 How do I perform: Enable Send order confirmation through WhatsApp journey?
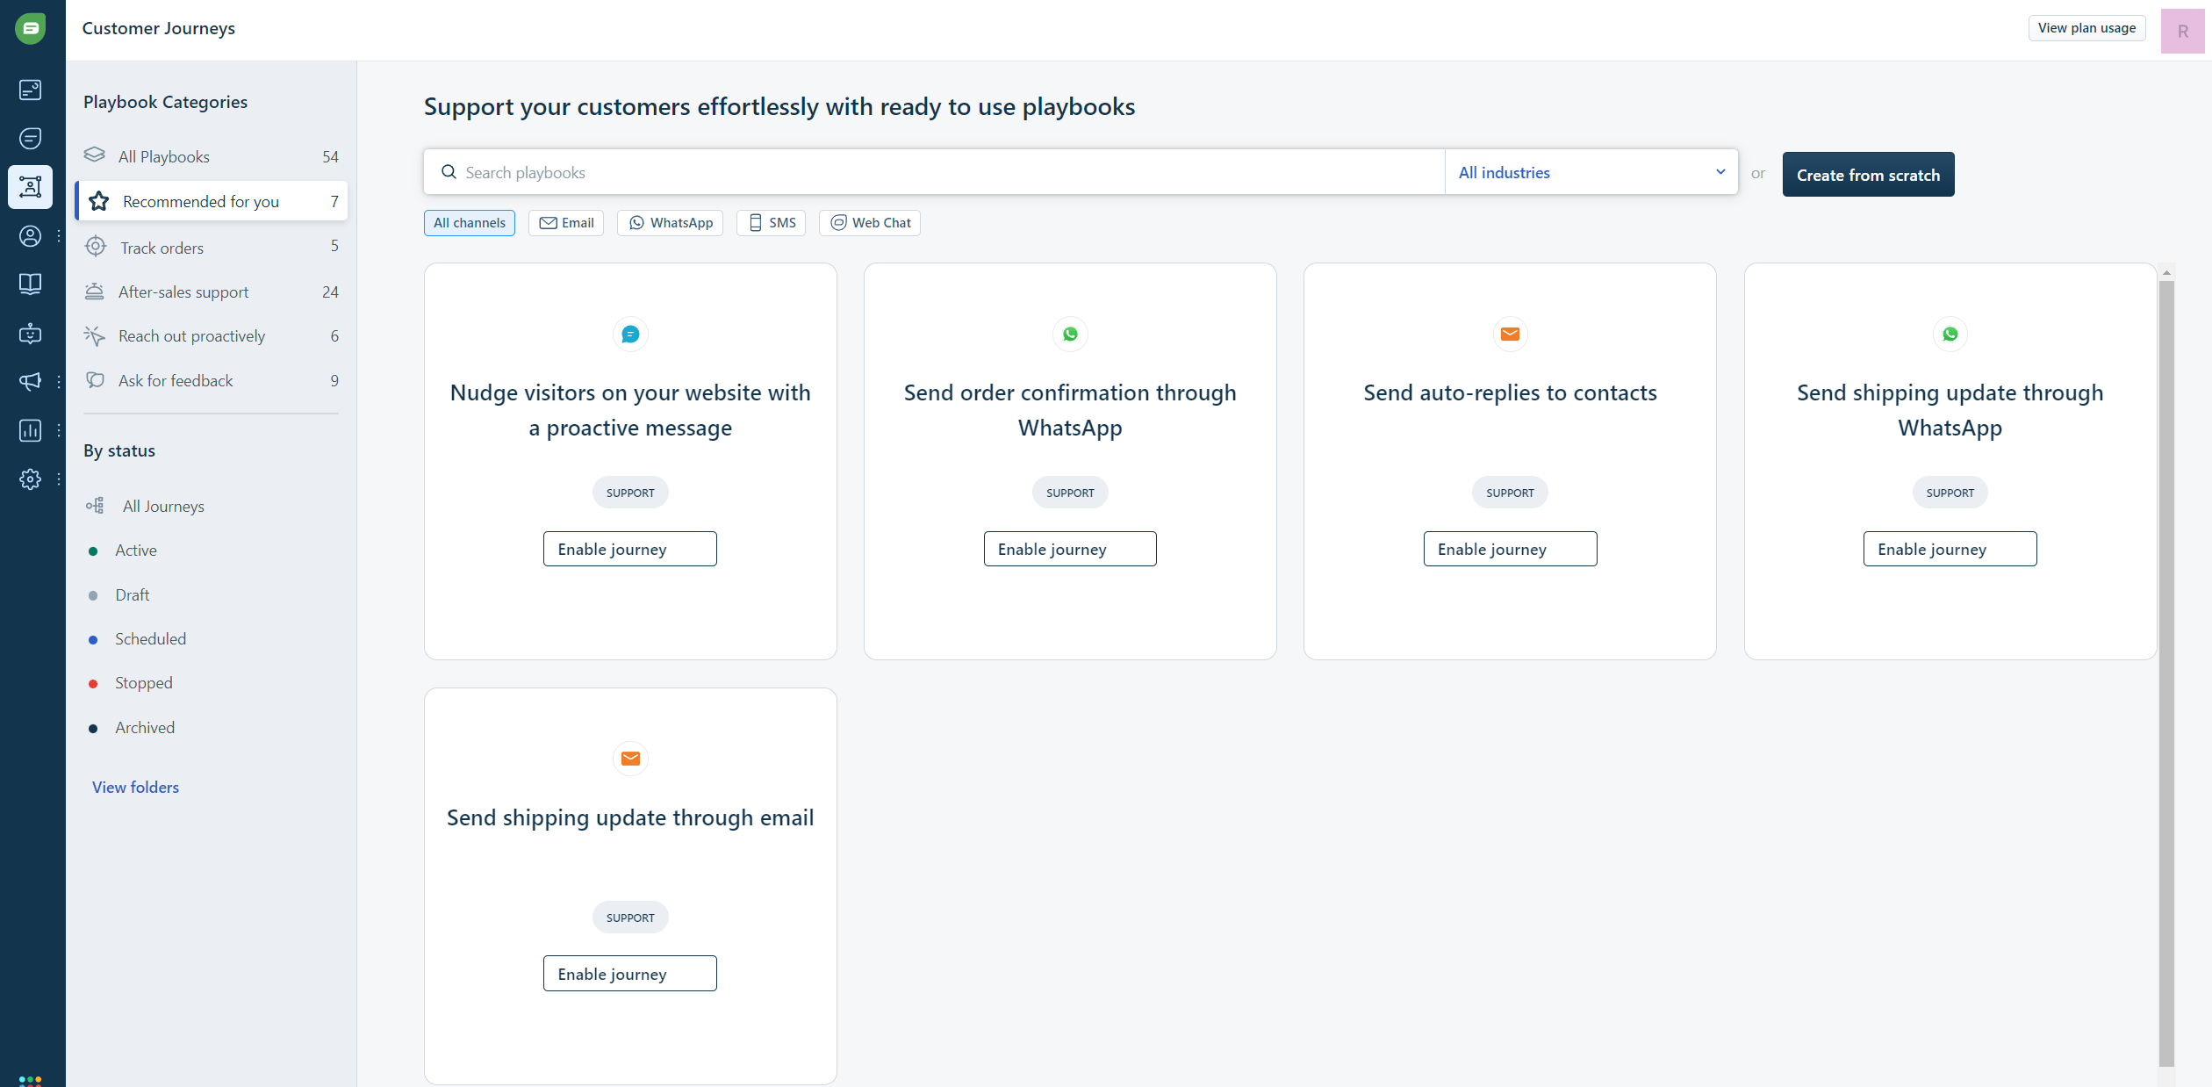1068,548
